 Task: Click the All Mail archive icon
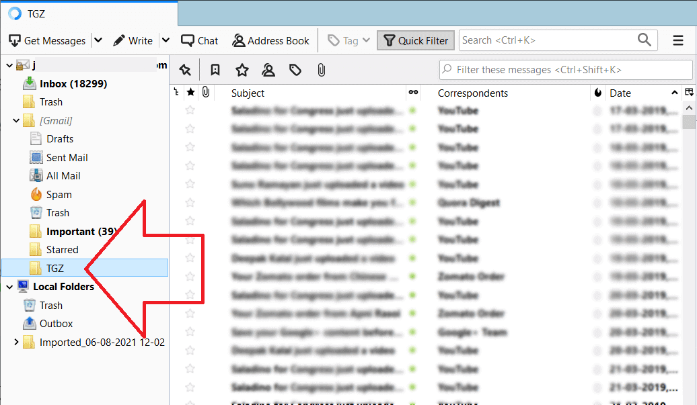pyautogui.click(x=36, y=176)
